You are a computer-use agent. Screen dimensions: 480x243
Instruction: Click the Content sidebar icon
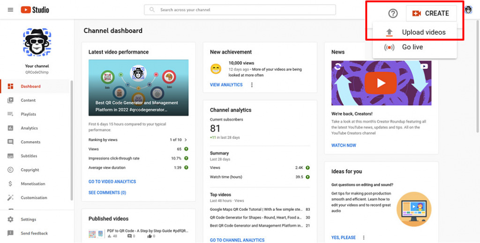tap(10, 100)
